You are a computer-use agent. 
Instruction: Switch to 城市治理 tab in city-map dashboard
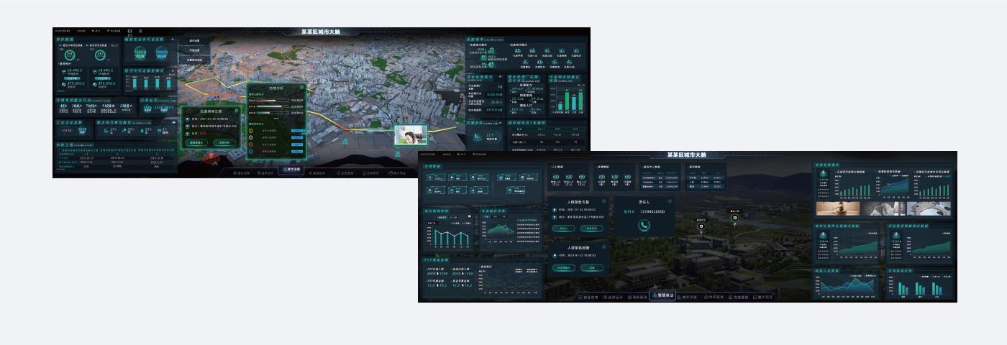291,170
